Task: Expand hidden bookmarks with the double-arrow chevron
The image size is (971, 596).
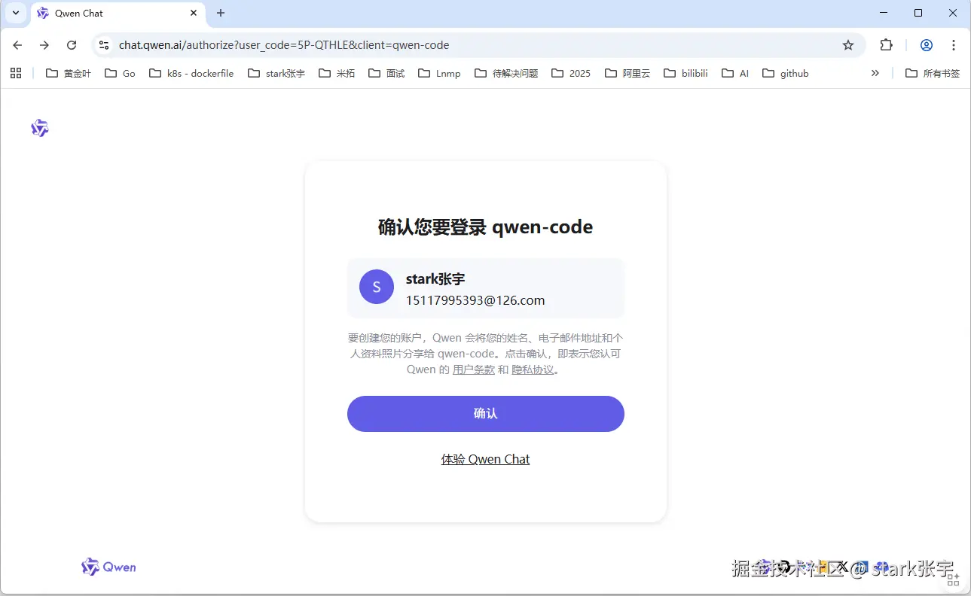Action: tap(875, 73)
